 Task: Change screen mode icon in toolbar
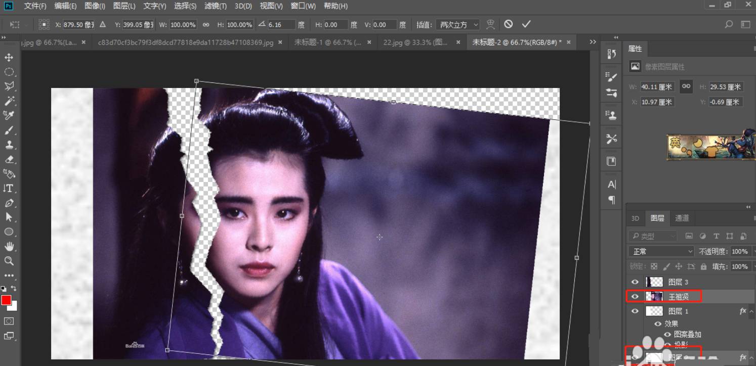click(x=9, y=336)
